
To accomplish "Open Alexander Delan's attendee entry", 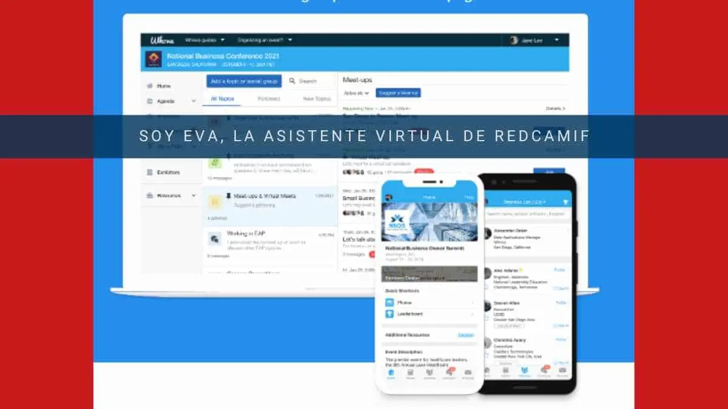I will point(527,241).
